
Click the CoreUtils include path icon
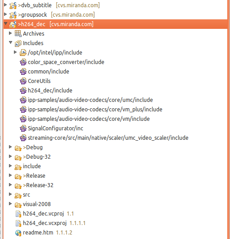(x=23, y=81)
